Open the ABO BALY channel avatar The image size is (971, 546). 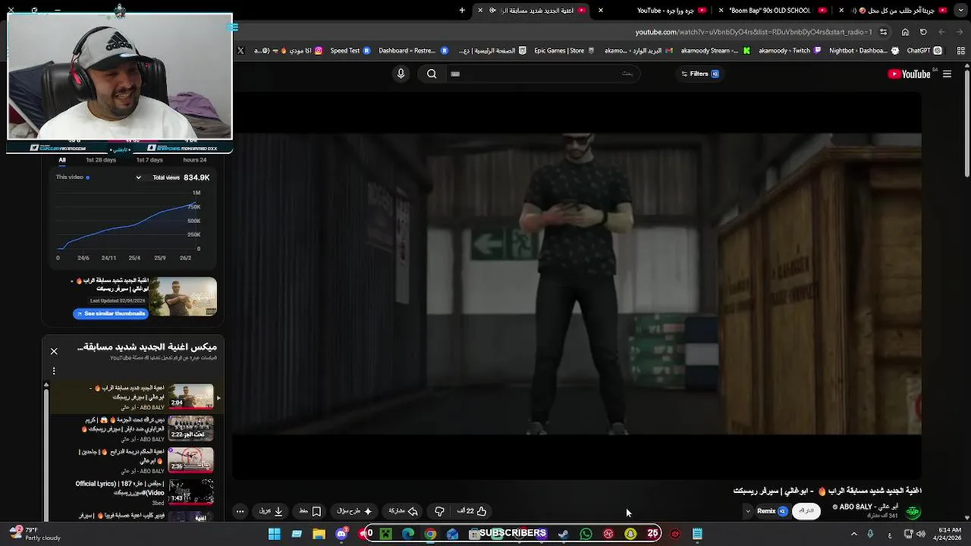913,512
